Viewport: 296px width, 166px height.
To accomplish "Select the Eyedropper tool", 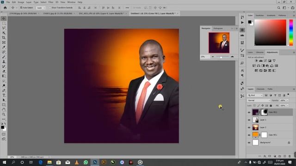I will (x=4, y=47).
